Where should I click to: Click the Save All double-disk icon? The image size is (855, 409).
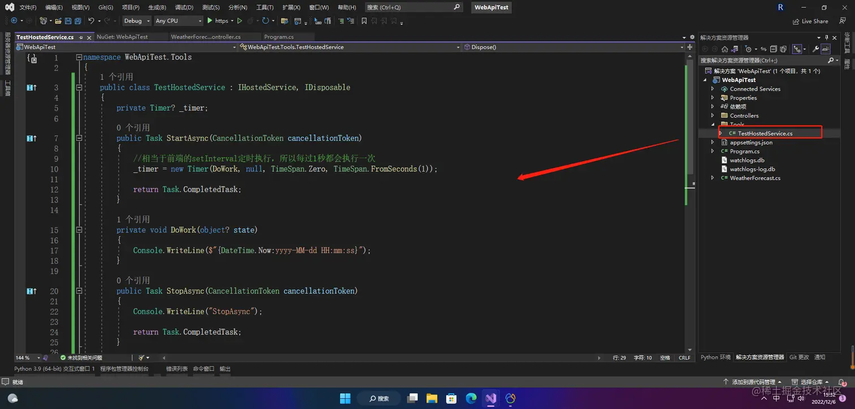tap(77, 21)
